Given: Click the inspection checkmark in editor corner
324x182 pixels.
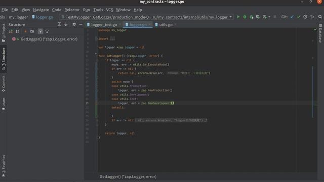Looking at the screenshot, I should tap(315, 30).
